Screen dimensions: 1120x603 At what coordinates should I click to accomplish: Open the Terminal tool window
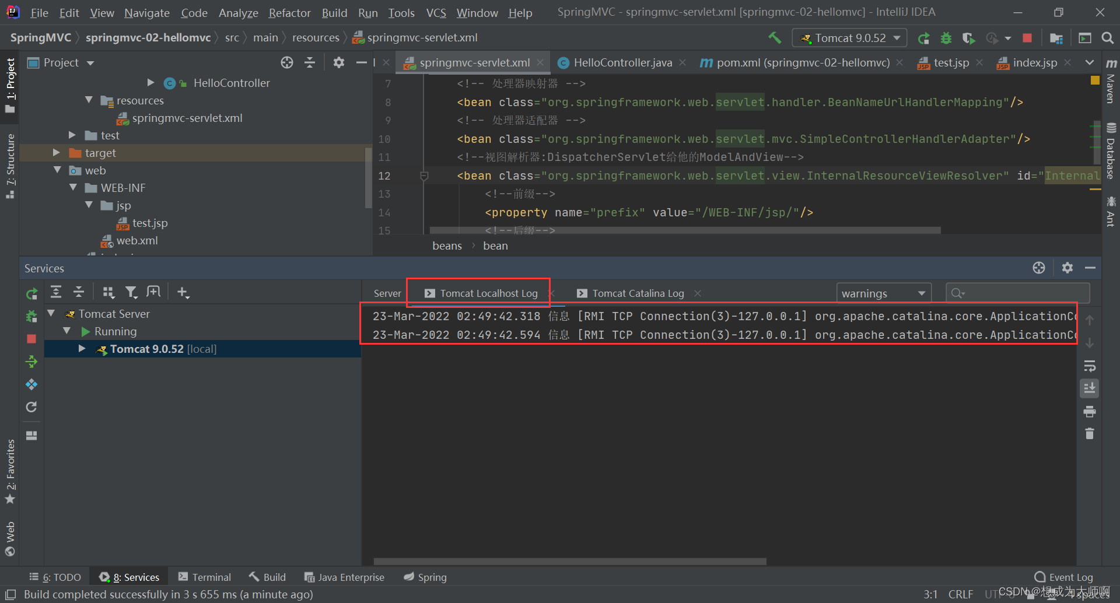click(205, 577)
